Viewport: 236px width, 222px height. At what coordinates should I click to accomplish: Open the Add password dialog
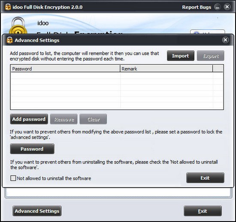click(29, 119)
